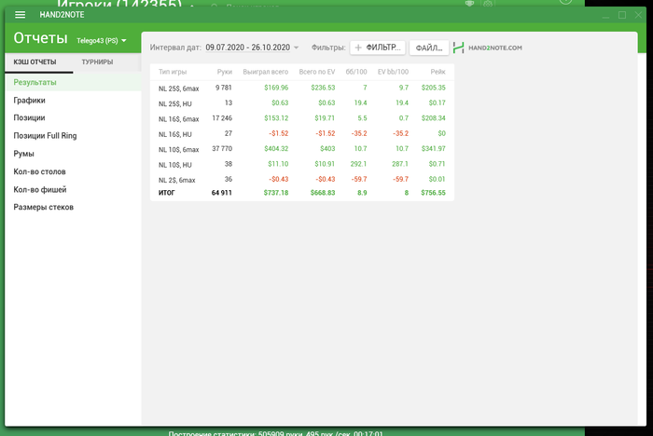This screenshot has width=653, height=436.
Task: Select the NL 25$, 6max row
Action: coord(302,88)
